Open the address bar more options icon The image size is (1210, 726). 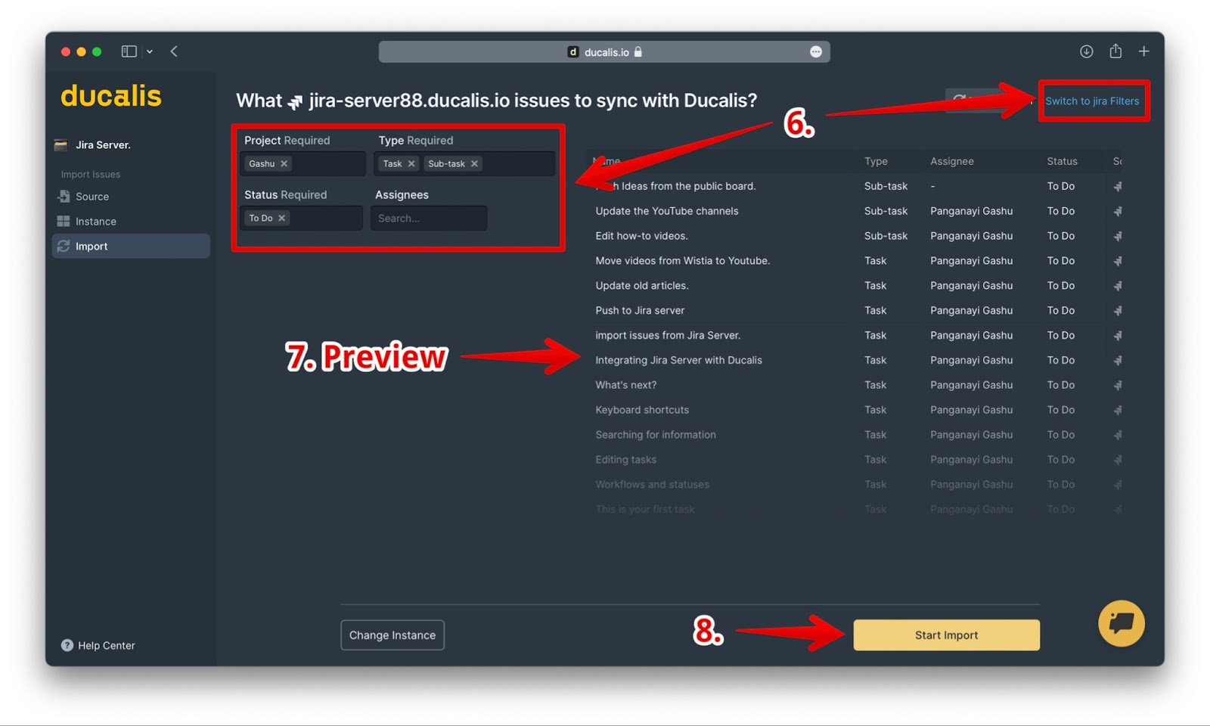tap(816, 51)
